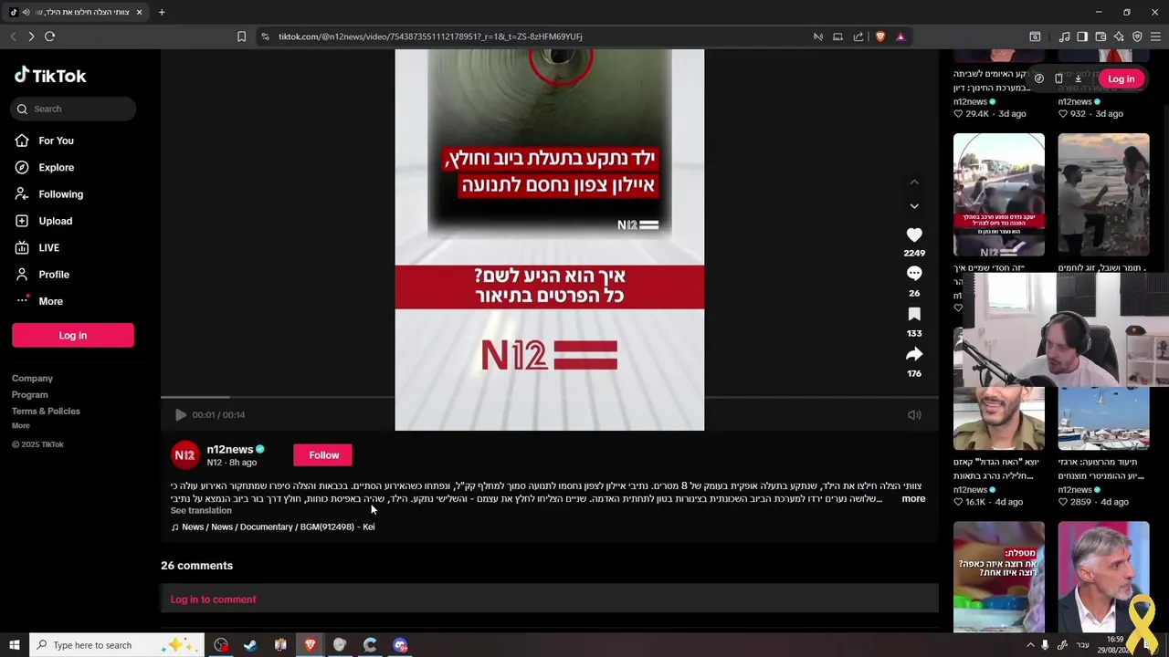
Task: Click See translation under the caption
Action: pyautogui.click(x=201, y=510)
